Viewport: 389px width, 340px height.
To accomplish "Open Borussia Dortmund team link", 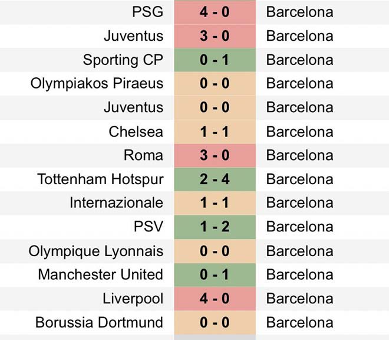I will tap(99, 322).
